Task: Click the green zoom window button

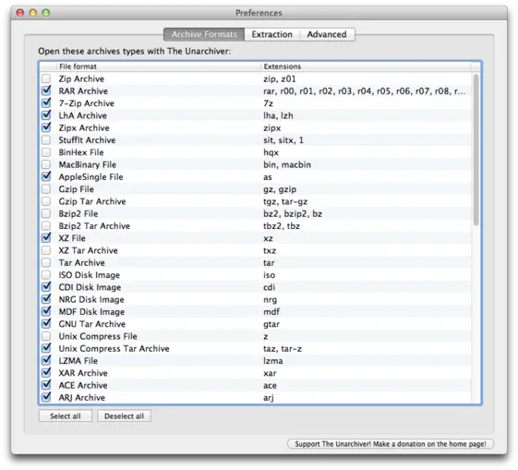Action: point(46,13)
